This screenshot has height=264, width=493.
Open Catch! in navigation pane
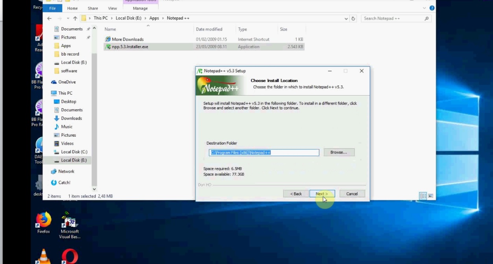[64, 183]
